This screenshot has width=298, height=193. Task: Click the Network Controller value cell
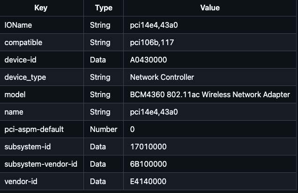162,77
